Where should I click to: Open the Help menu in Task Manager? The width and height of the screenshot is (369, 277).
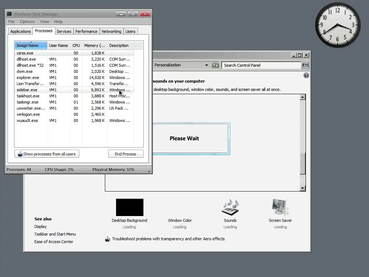pos(58,22)
